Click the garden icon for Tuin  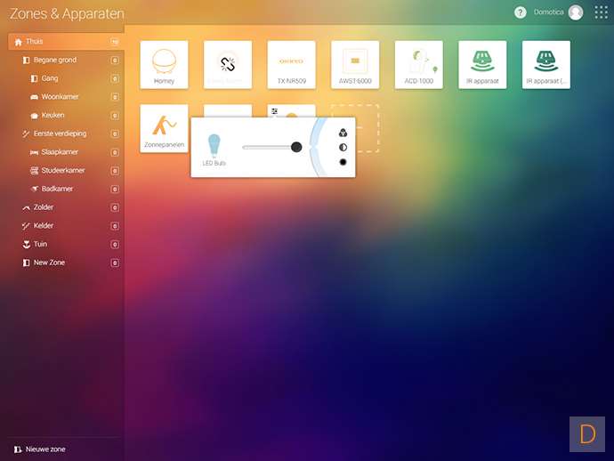point(26,245)
